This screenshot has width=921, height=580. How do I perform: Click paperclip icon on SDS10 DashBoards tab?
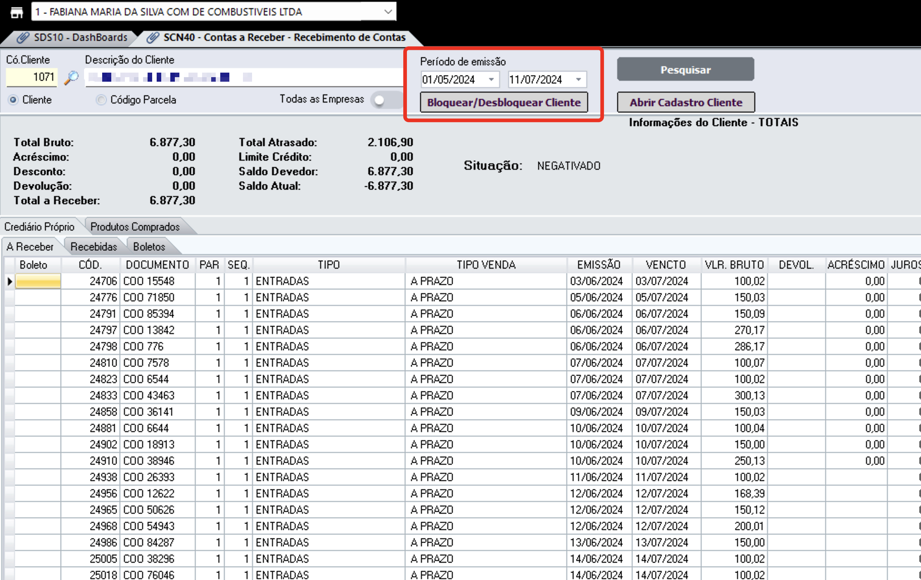coord(23,38)
